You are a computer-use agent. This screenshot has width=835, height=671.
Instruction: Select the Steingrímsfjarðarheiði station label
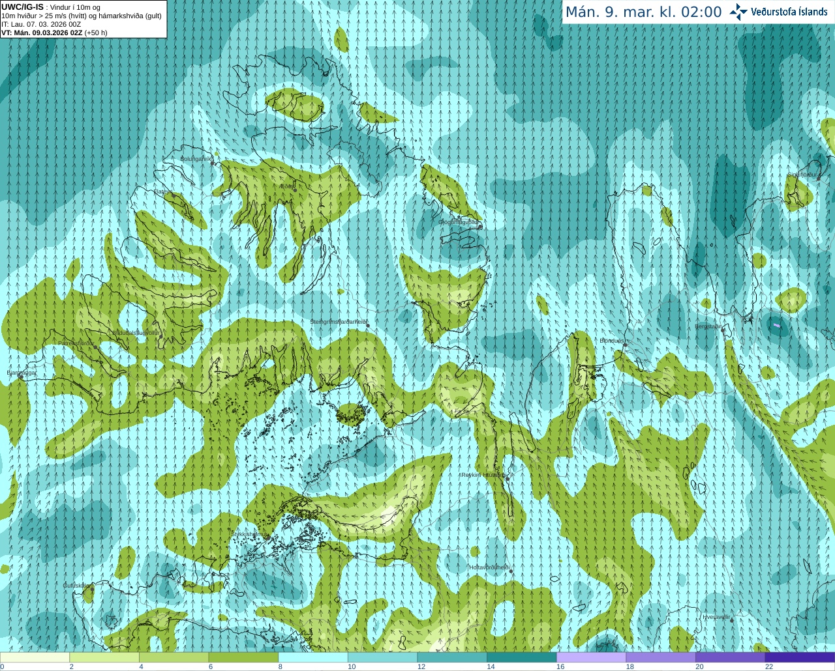point(338,322)
